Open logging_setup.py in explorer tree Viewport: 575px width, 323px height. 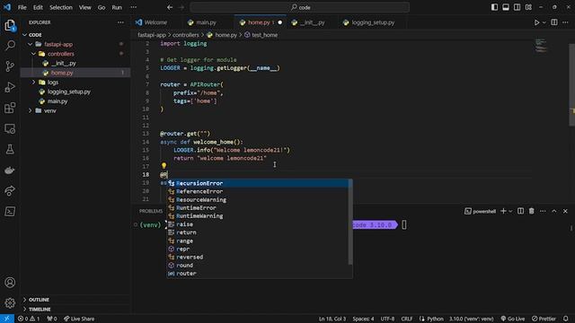pos(68,92)
